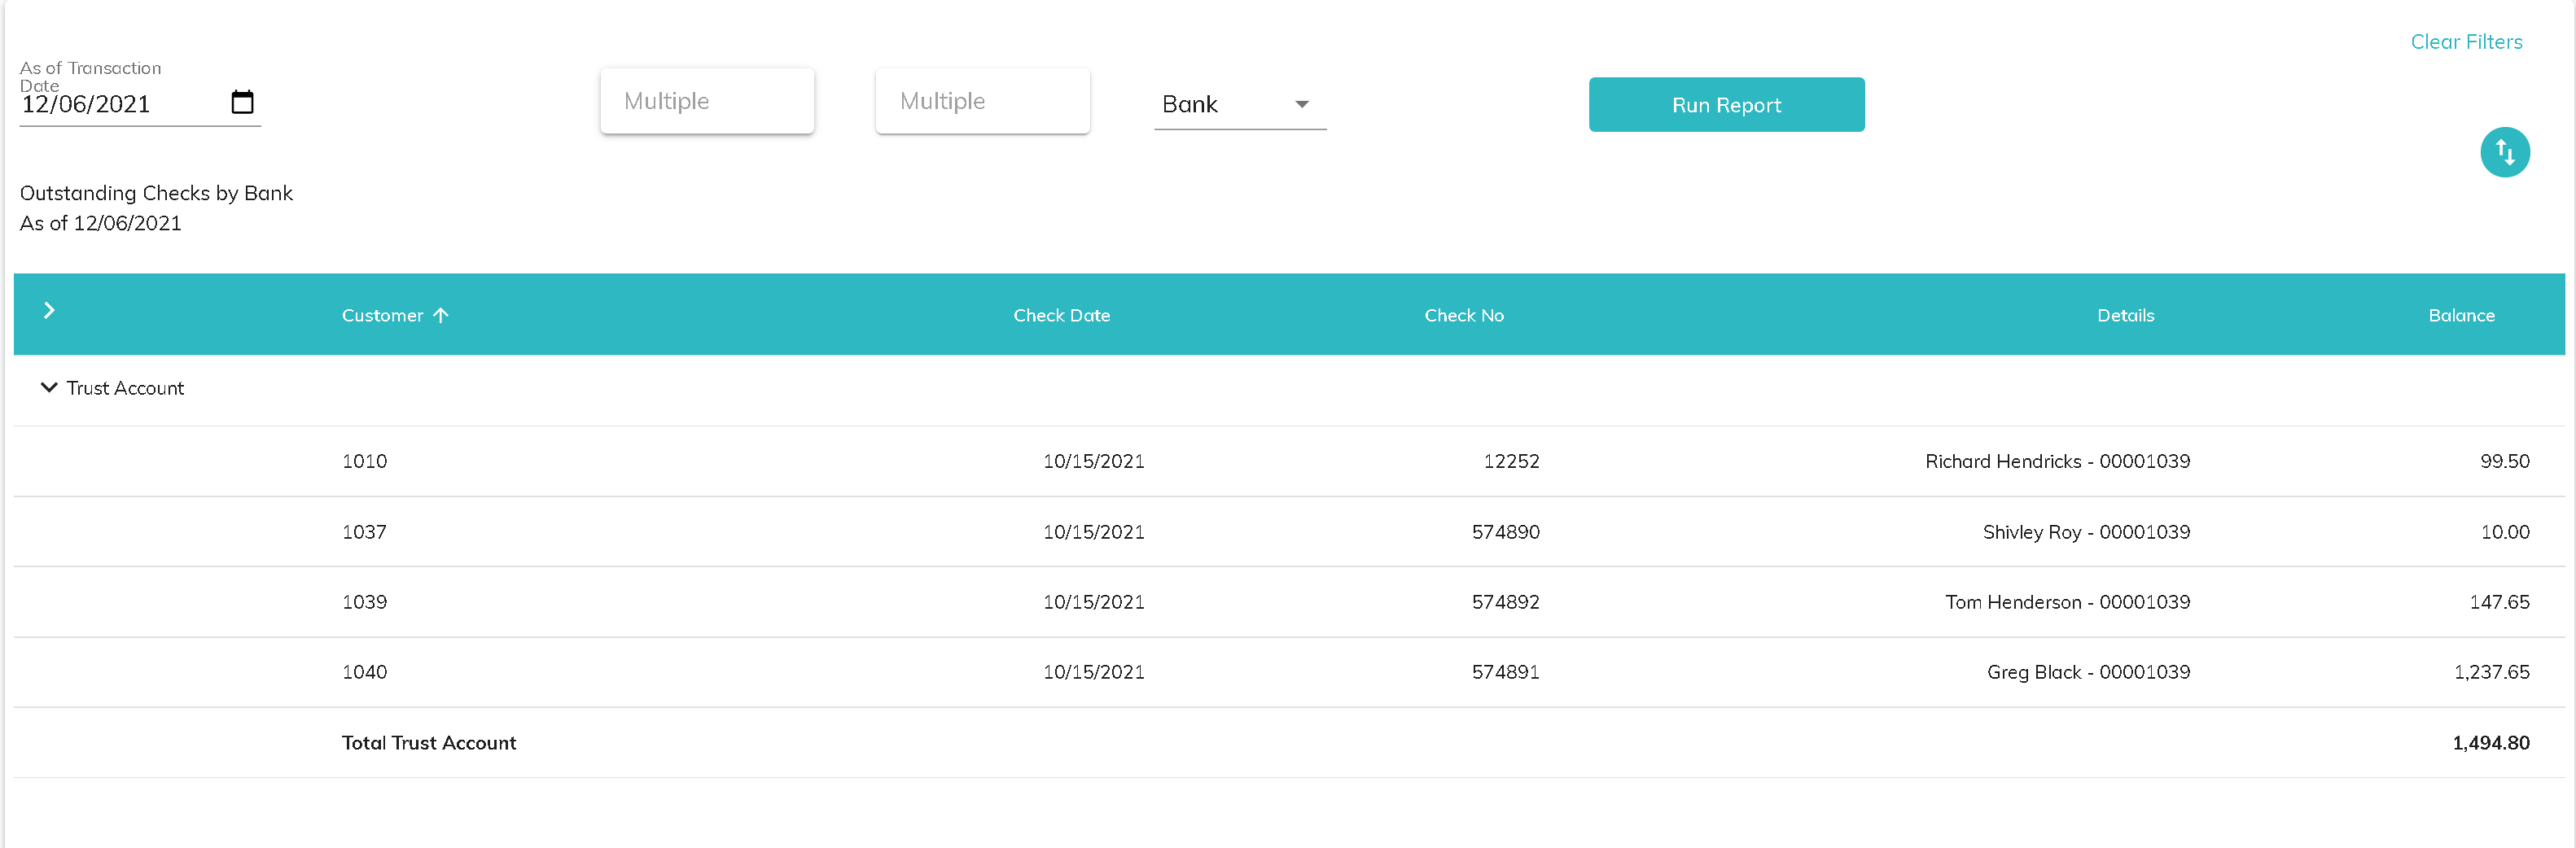This screenshot has width=2576, height=848.
Task: Sort by Balance column header
Action: pyautogui.click(x=2460, y=315)
